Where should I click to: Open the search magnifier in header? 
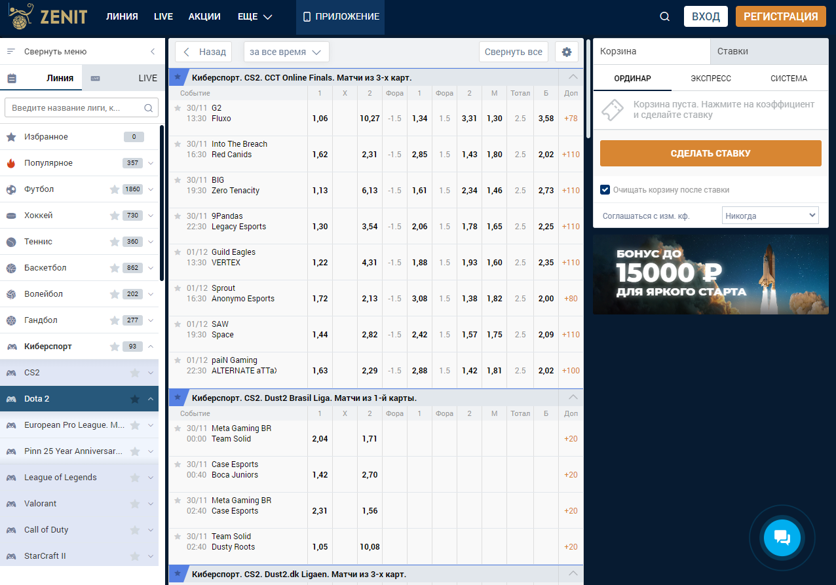click(664, 17)
